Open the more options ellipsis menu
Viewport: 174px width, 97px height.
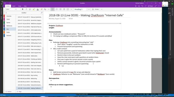pos(159,6)
